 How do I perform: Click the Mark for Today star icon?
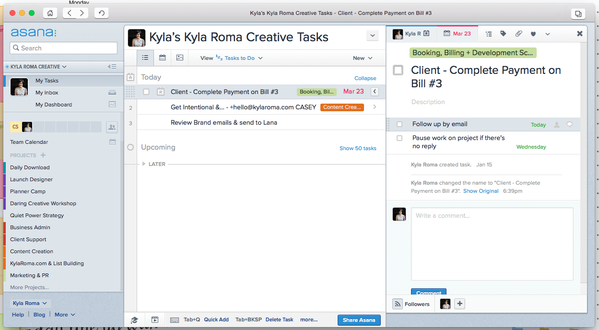[161, 92]
